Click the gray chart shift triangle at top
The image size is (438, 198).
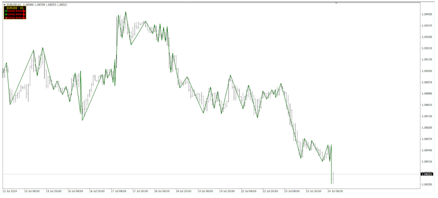(336, 3)
